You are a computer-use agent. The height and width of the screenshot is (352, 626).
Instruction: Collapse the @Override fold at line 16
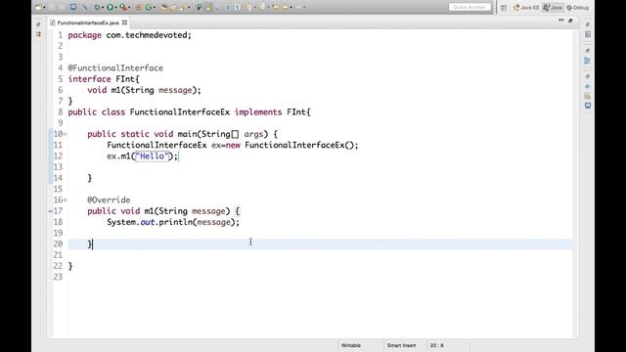66,199
